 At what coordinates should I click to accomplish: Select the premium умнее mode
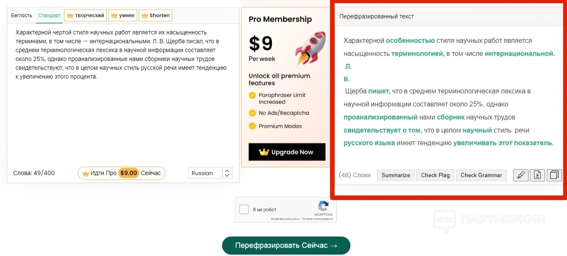[x=122, y=16]
